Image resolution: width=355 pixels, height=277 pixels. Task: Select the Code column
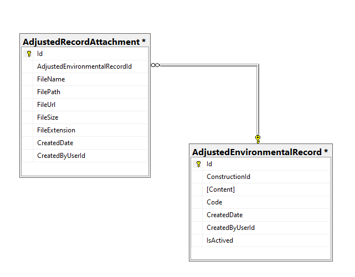(214, 202)
